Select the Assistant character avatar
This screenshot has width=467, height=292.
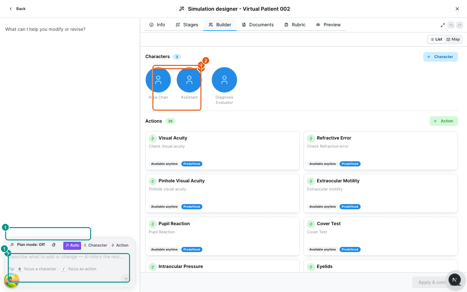(189, 80)
